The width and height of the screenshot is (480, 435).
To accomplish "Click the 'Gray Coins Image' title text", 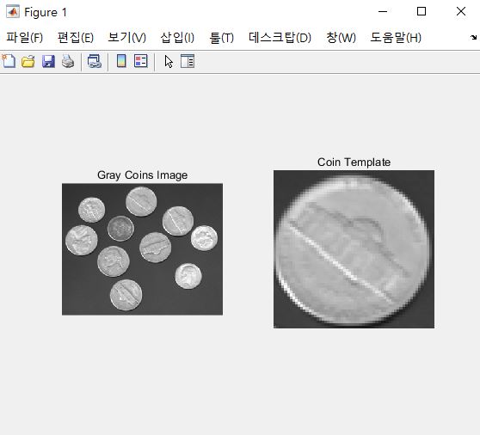I will (142, 175).
